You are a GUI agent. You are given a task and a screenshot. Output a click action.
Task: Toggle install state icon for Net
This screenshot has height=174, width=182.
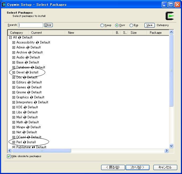(x=24, y=132)
